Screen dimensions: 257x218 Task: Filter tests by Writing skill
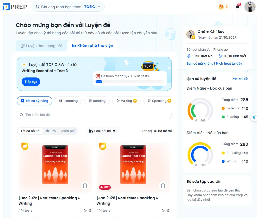tap(126, 101)
